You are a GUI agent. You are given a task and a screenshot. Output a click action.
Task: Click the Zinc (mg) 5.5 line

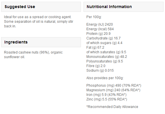coord(107,99)
